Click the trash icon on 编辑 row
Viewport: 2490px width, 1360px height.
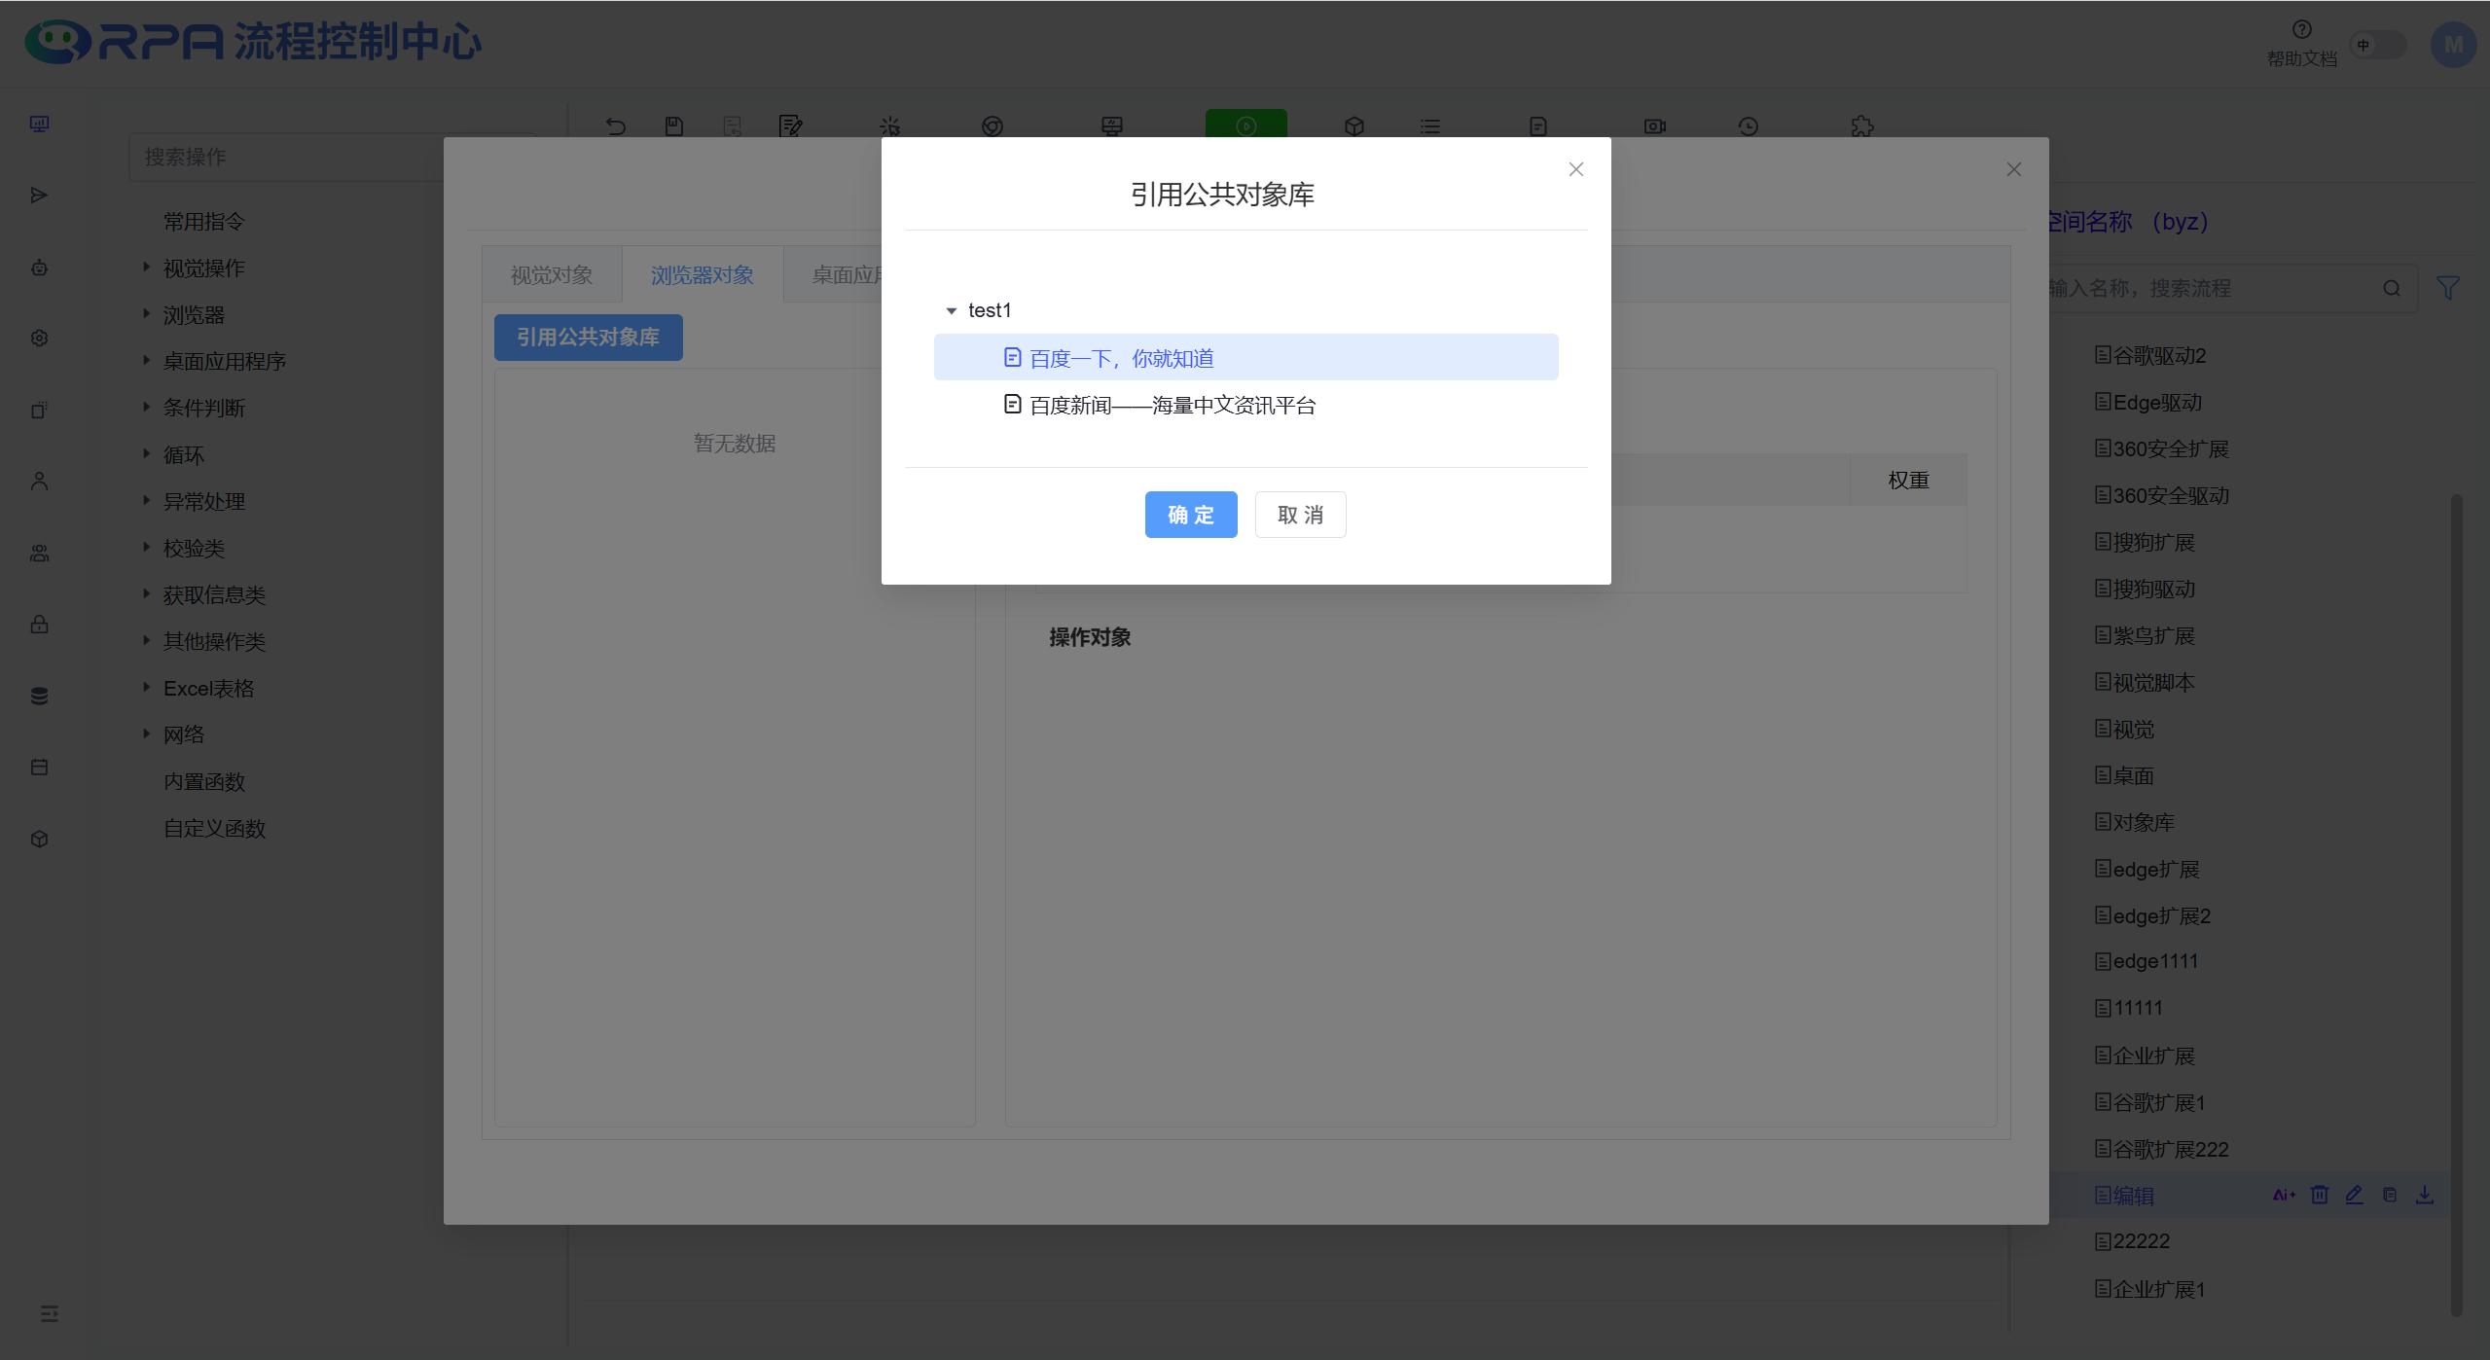(x=2320, y=1195)
